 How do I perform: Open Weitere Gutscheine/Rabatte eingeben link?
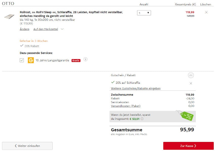click(x=136, y=88)
